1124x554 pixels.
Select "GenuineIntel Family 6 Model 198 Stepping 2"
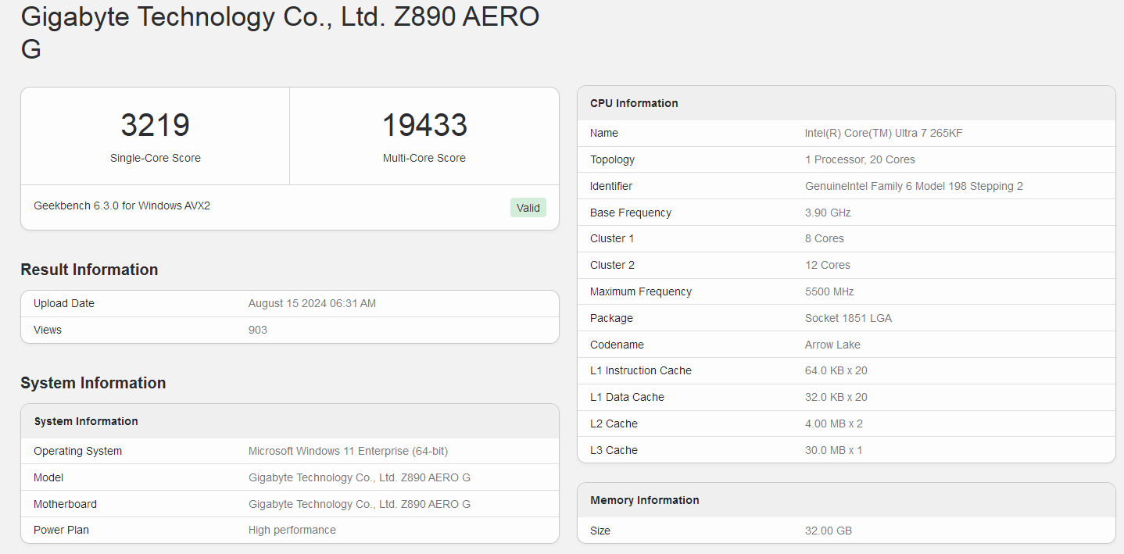tap(914, 186)
